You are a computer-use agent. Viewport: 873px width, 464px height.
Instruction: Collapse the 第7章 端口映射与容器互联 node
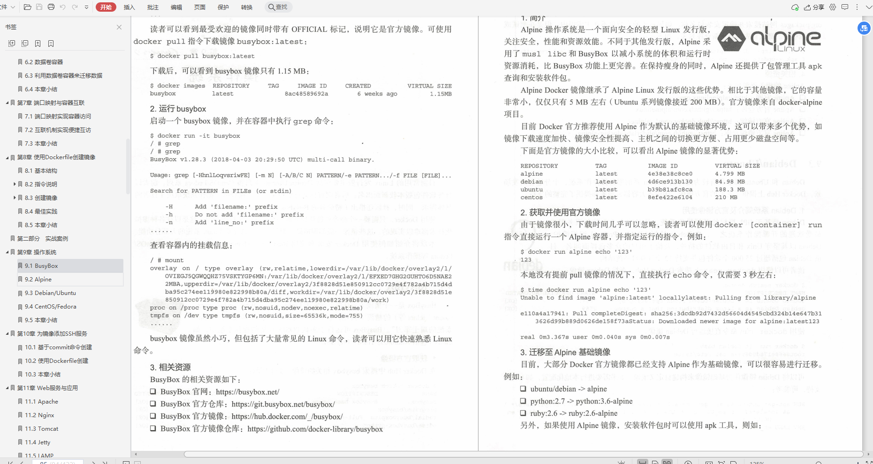tap(7, 103)
